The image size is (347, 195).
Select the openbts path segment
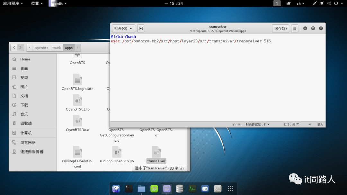pos(41,48)
